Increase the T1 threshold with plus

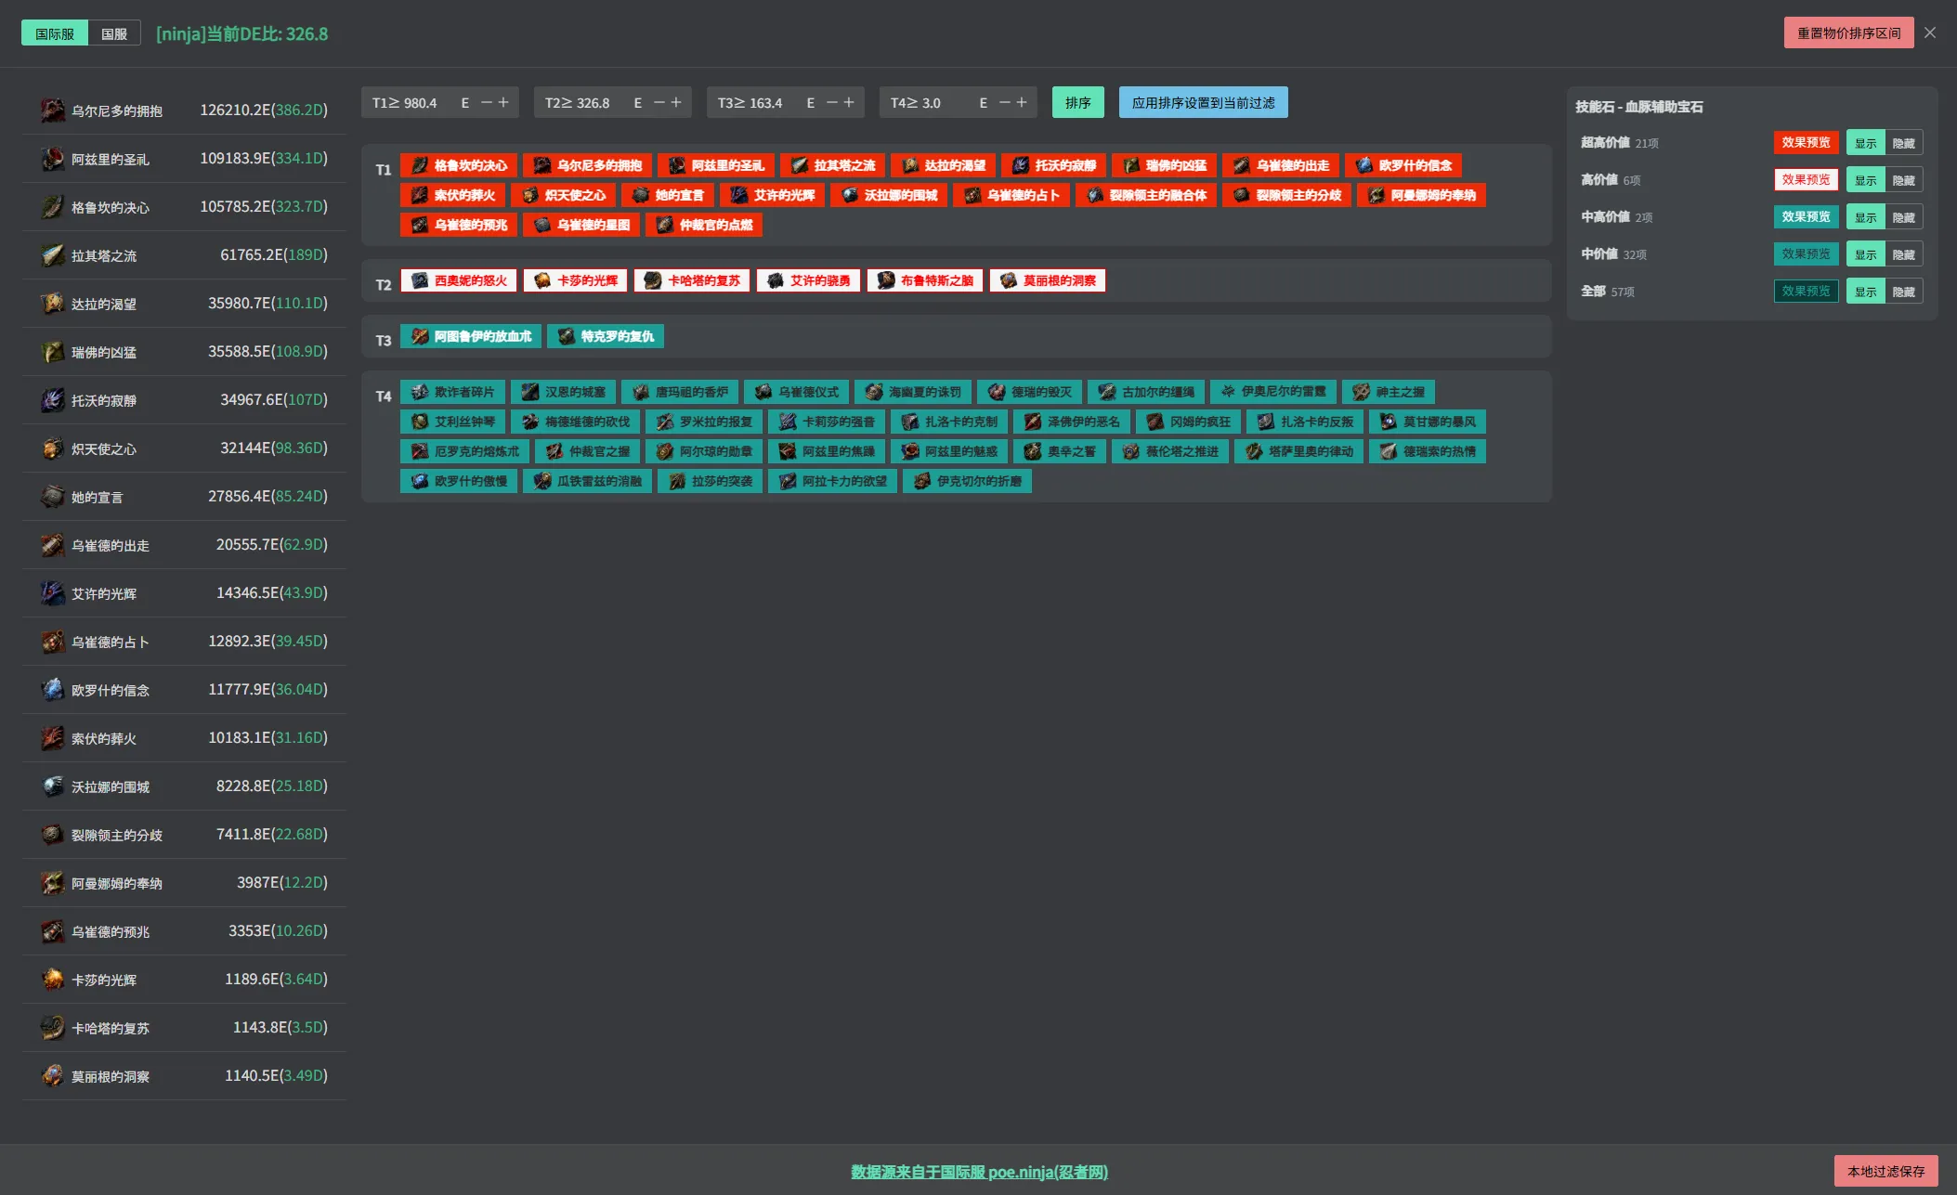coord(503,102)
